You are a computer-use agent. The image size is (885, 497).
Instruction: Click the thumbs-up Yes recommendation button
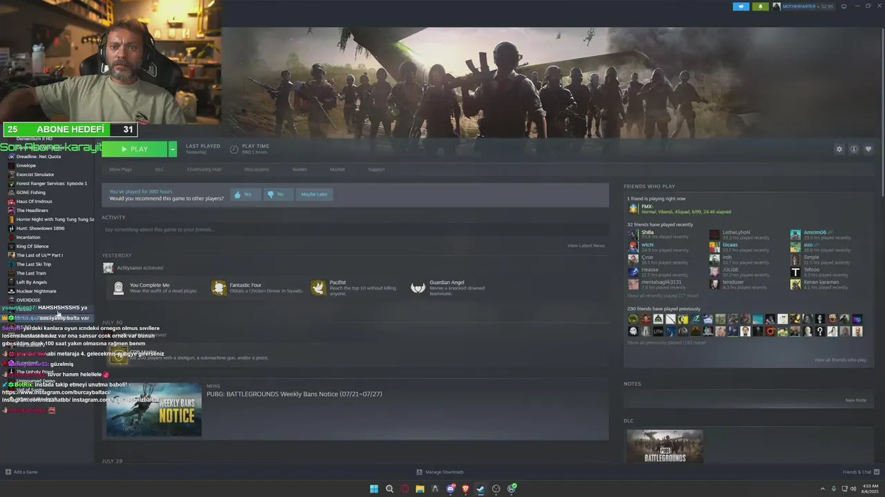(x=245, y=195)
